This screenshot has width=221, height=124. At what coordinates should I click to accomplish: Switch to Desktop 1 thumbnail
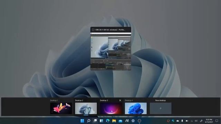[x=61, y=108]
